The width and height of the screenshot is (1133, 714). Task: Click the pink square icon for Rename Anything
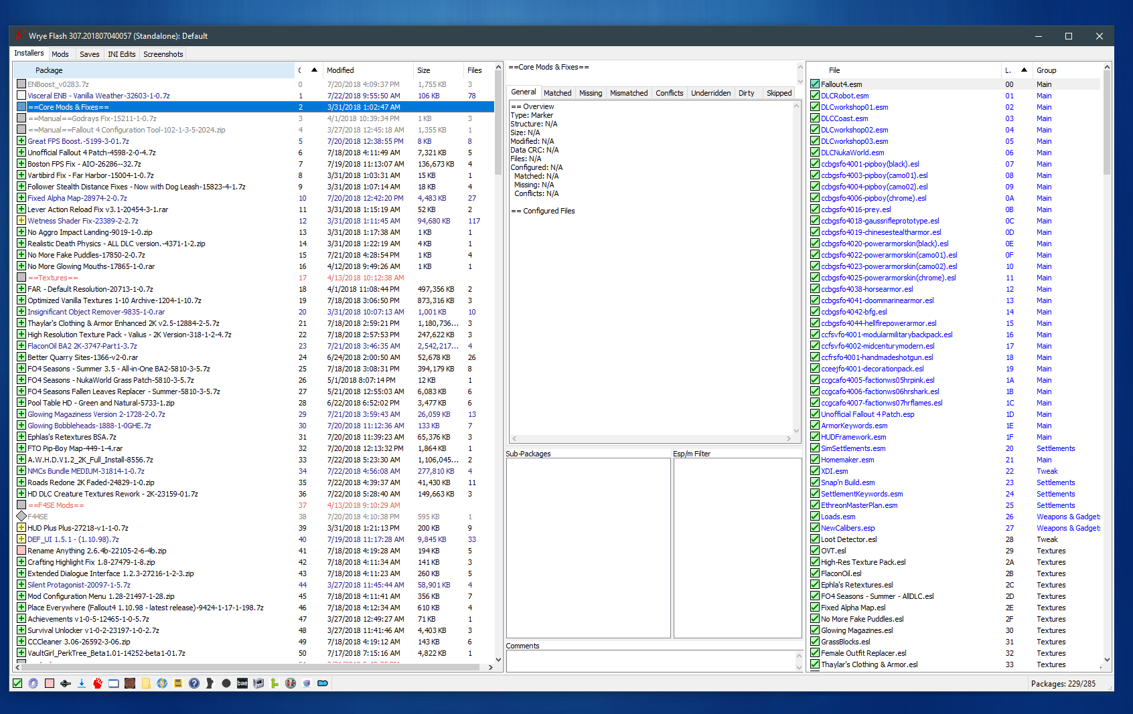[x=21, y=551]
